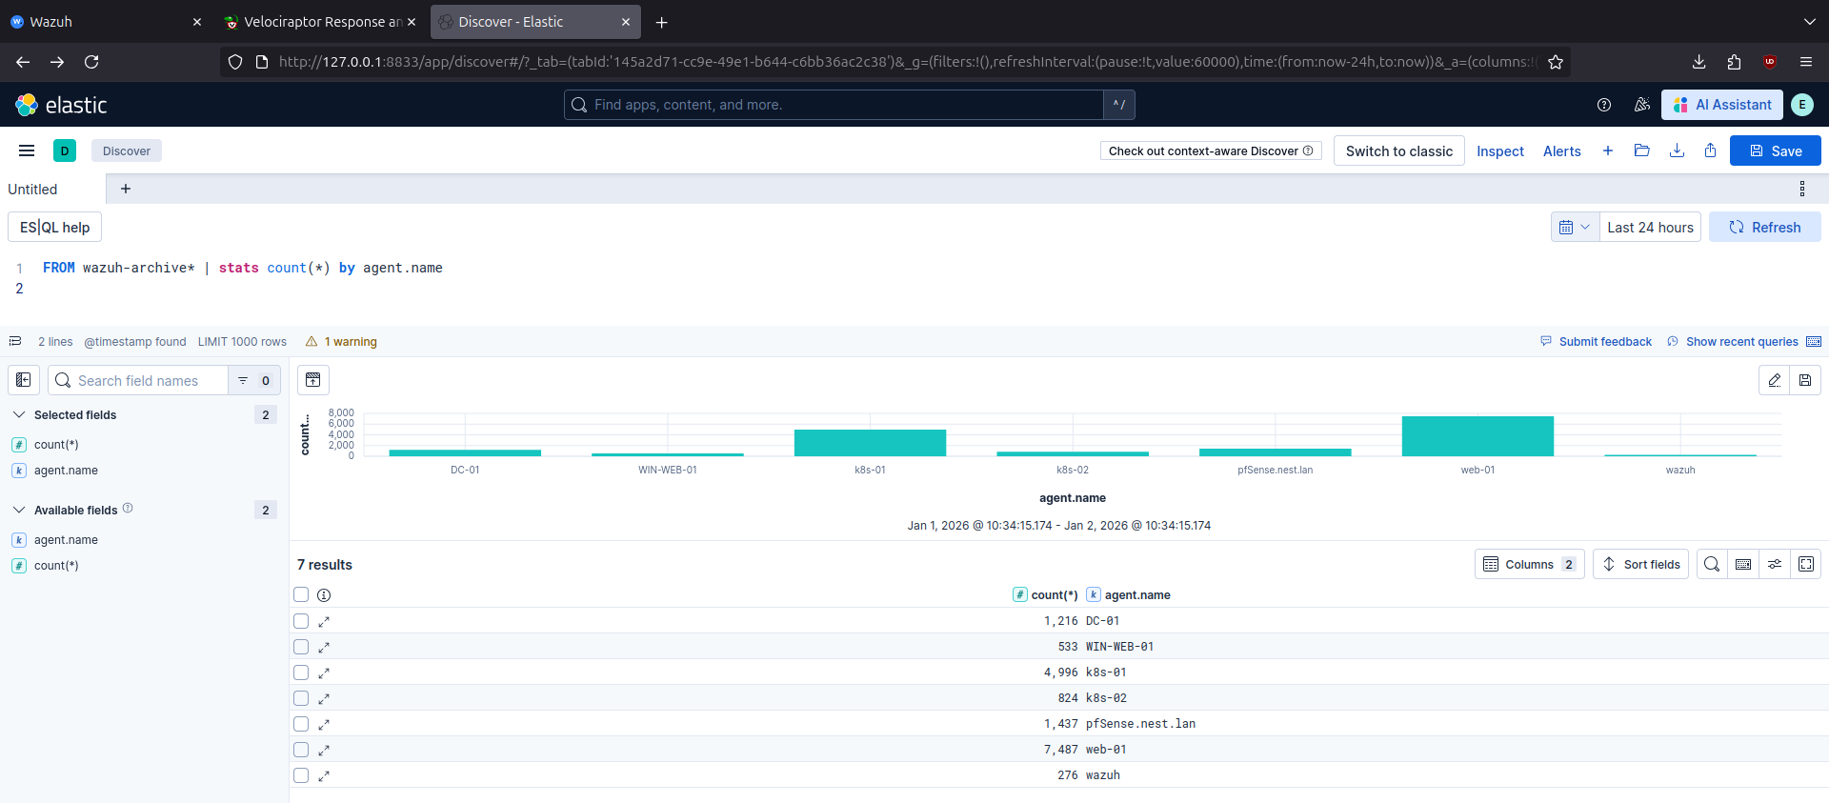The width and height of the screenshot is (1829, 803).
Task: Open the field type filter icon
Action: [254, 380]
